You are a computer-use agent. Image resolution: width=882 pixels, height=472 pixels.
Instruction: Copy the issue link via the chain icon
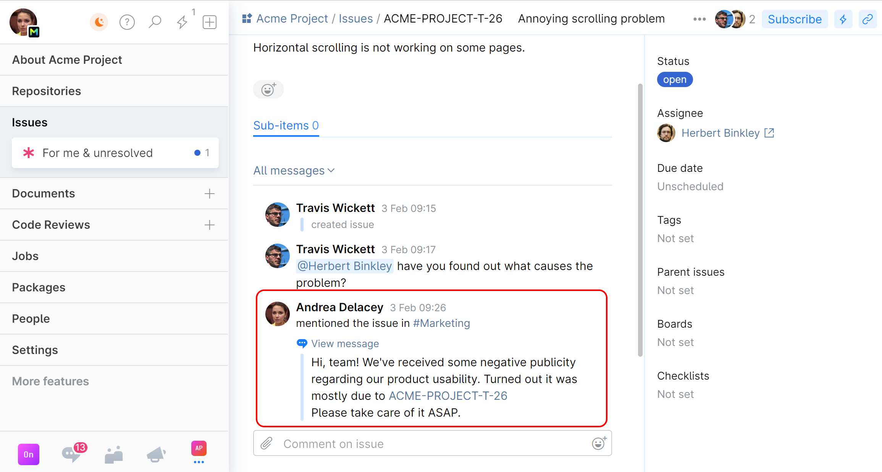pyautogui.click(x=867, y=19)
